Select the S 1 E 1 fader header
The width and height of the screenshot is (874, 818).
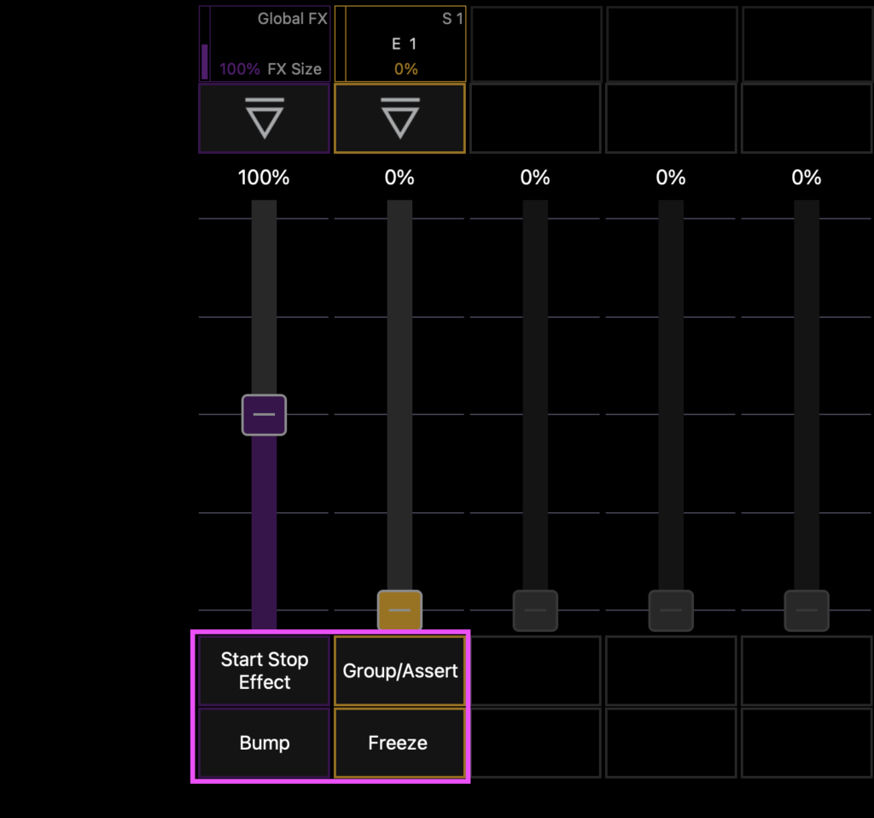(399, 44)
